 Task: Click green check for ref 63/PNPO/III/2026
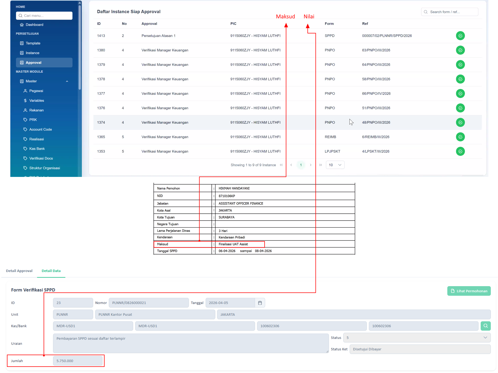click(460, 50)
